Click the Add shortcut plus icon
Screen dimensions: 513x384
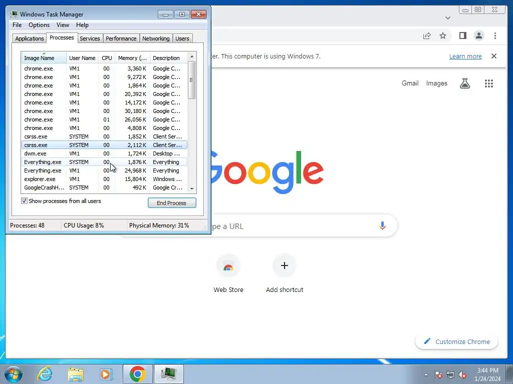point(285,265)
